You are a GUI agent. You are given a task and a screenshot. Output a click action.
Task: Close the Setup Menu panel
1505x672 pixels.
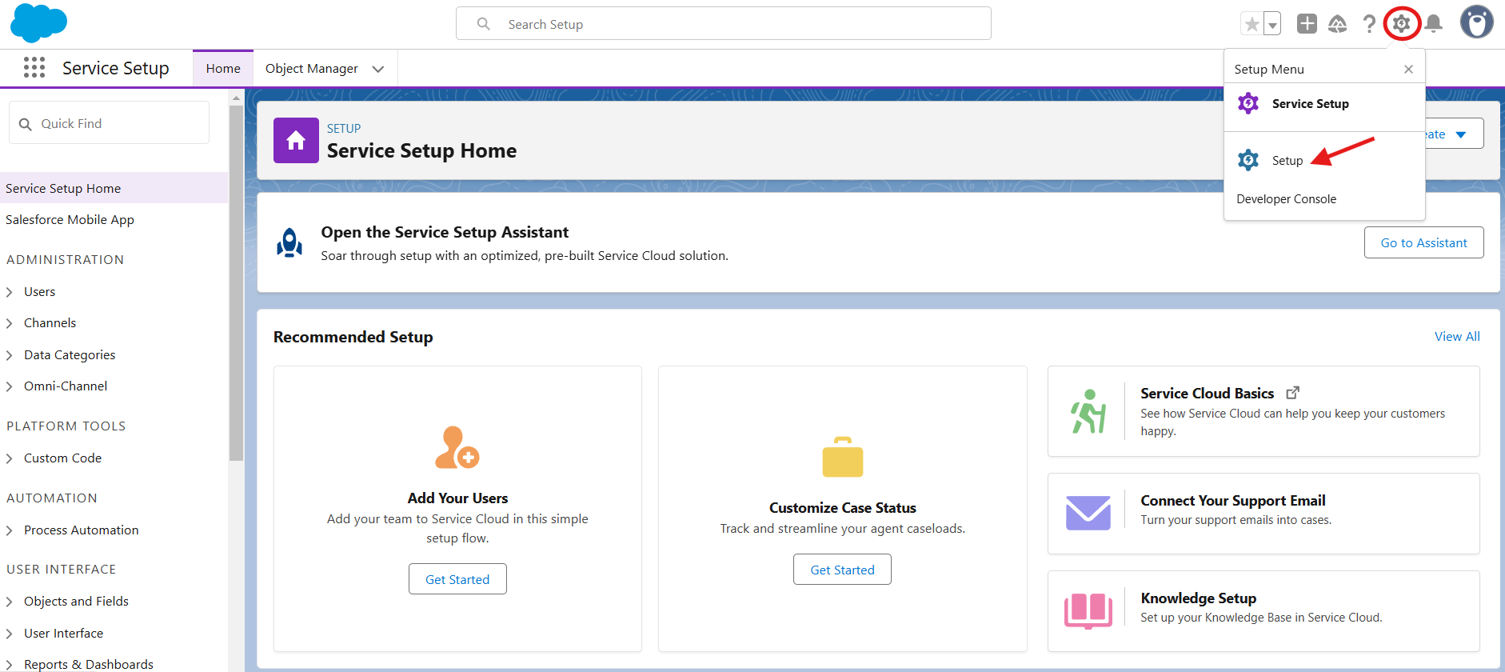pyautogui.click(x=1408, y=70)
